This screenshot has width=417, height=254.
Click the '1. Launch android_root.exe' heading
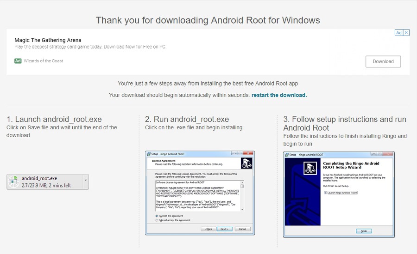[x=54, y=119]
